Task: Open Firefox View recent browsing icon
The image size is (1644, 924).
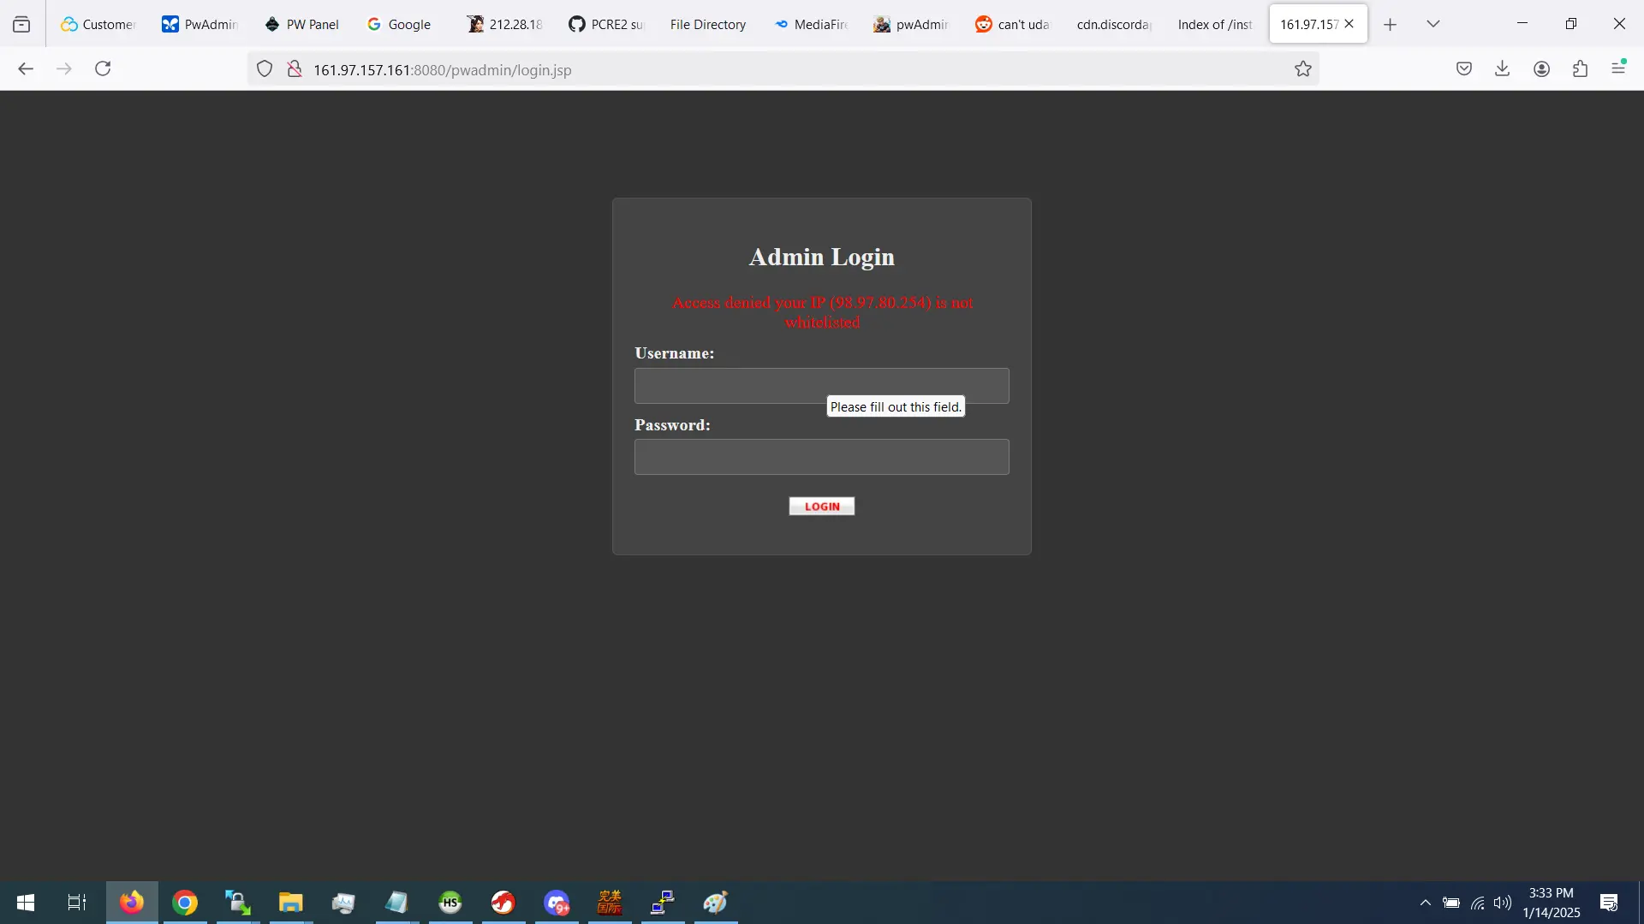Action: (21, 24)
